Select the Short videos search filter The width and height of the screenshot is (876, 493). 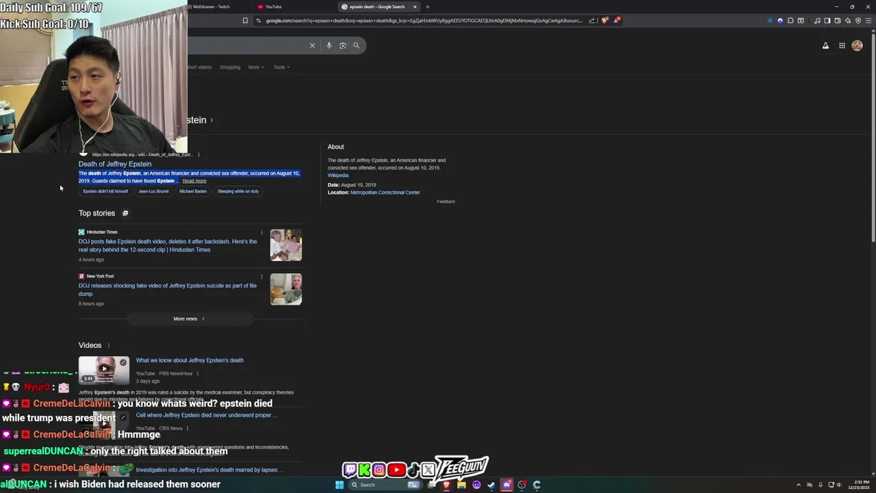(x=199, y=67)
